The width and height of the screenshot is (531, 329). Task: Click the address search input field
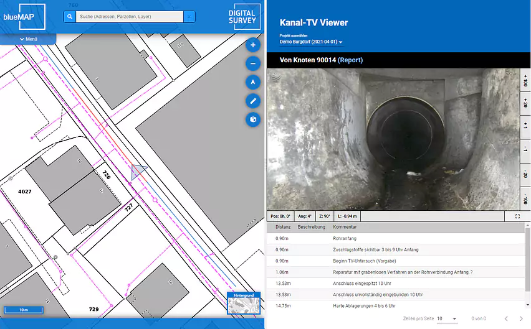click(x=129, y=17)
